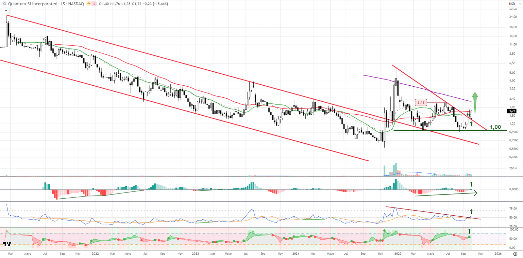Screen dimensions: 523x258
Task: Click the 2024 label on the time axis
Action: [x=295, y=253]
